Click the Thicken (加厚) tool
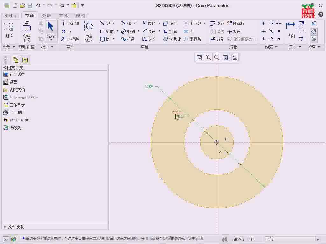 pos(170,31)
